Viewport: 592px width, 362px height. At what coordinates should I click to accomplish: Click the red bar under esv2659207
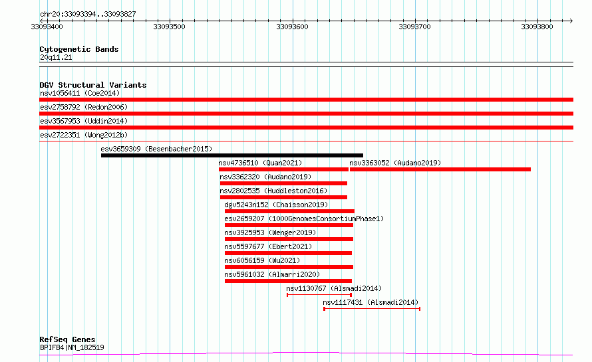[x=289, y=225]
